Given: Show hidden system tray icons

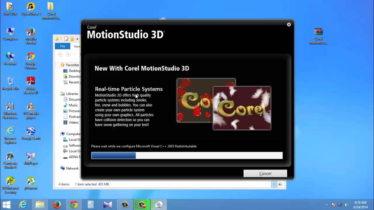Looking at the screenshot, I should tap(327, 205).
